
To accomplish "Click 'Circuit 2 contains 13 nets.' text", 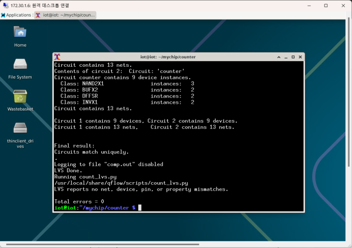I will point(192,127).
